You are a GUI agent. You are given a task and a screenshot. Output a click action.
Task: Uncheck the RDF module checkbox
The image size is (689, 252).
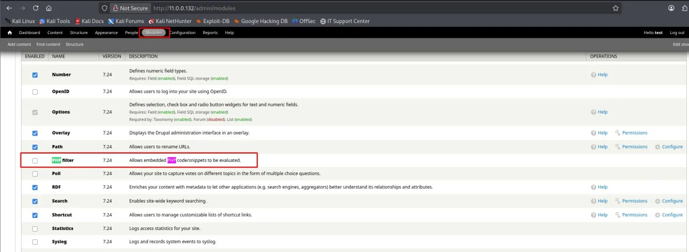[35, 188]
